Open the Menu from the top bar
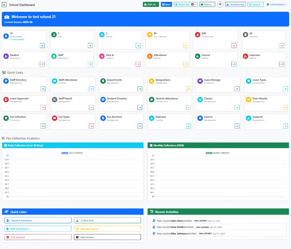291x249 pixels. [x=166, y=4]
